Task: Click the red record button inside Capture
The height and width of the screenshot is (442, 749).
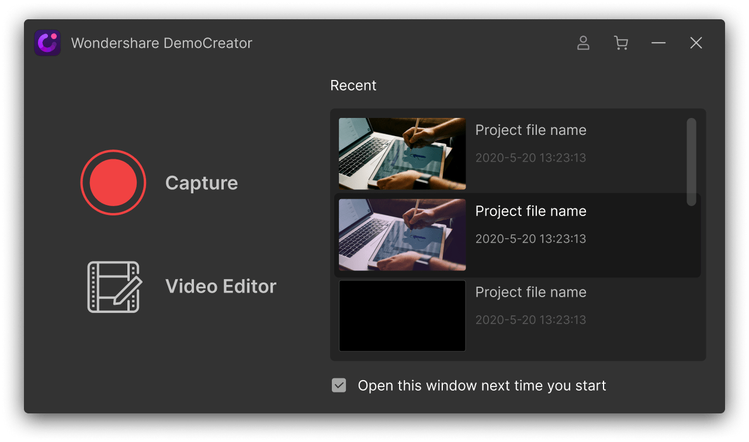Action: coord(113,182)
